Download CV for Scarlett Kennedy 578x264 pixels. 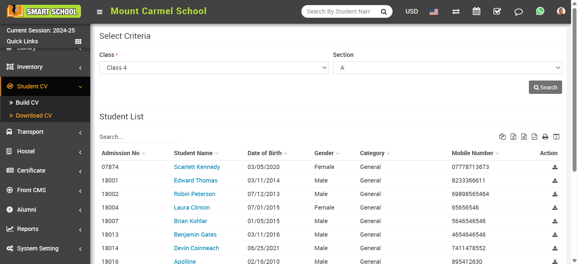(x=555, y=167)
